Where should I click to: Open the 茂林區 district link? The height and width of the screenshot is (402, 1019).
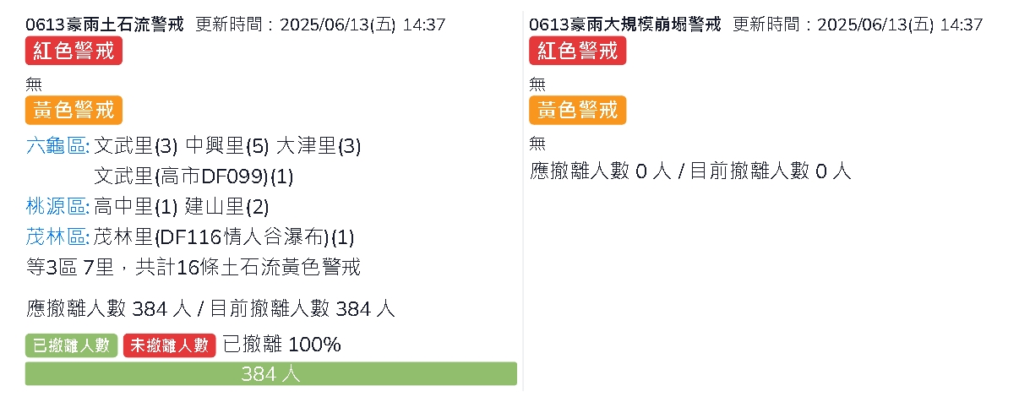[x=56, y=237]
